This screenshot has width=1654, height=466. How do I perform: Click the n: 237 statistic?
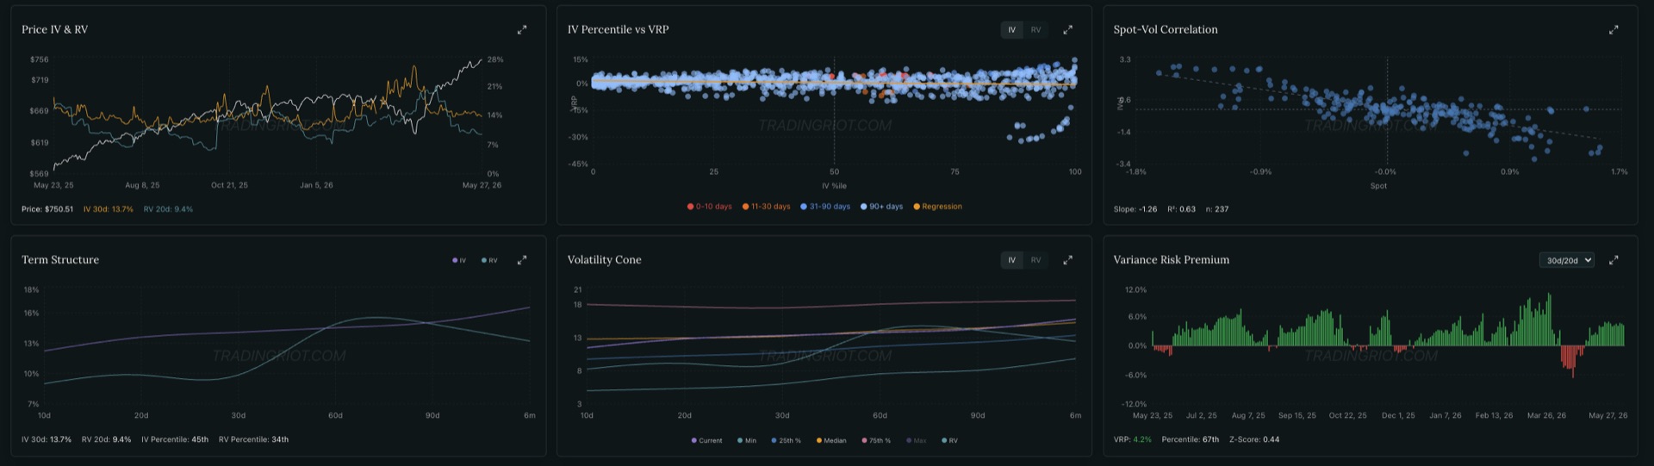(x=1216, y=209)
